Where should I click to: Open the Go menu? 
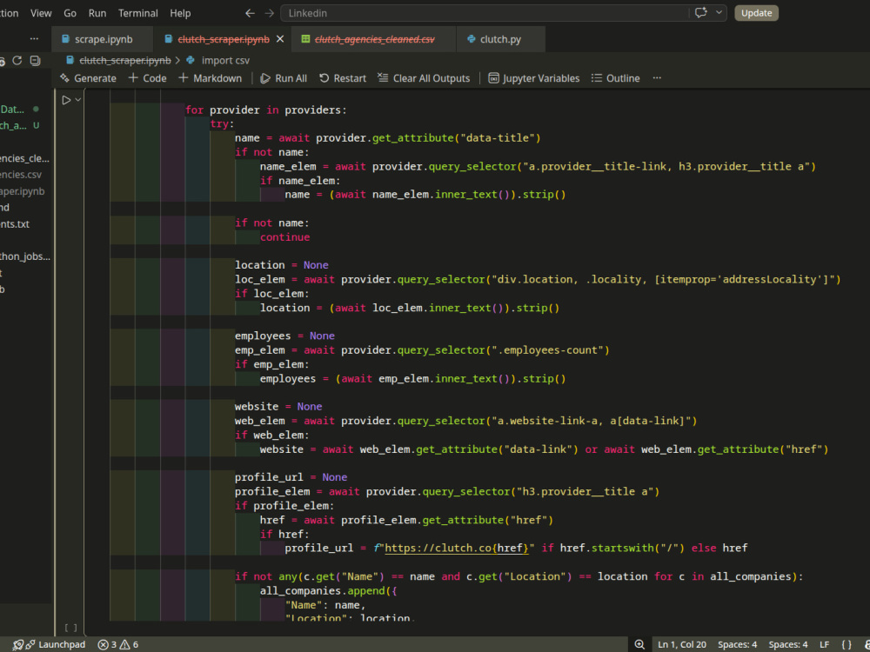coord(70,13)
